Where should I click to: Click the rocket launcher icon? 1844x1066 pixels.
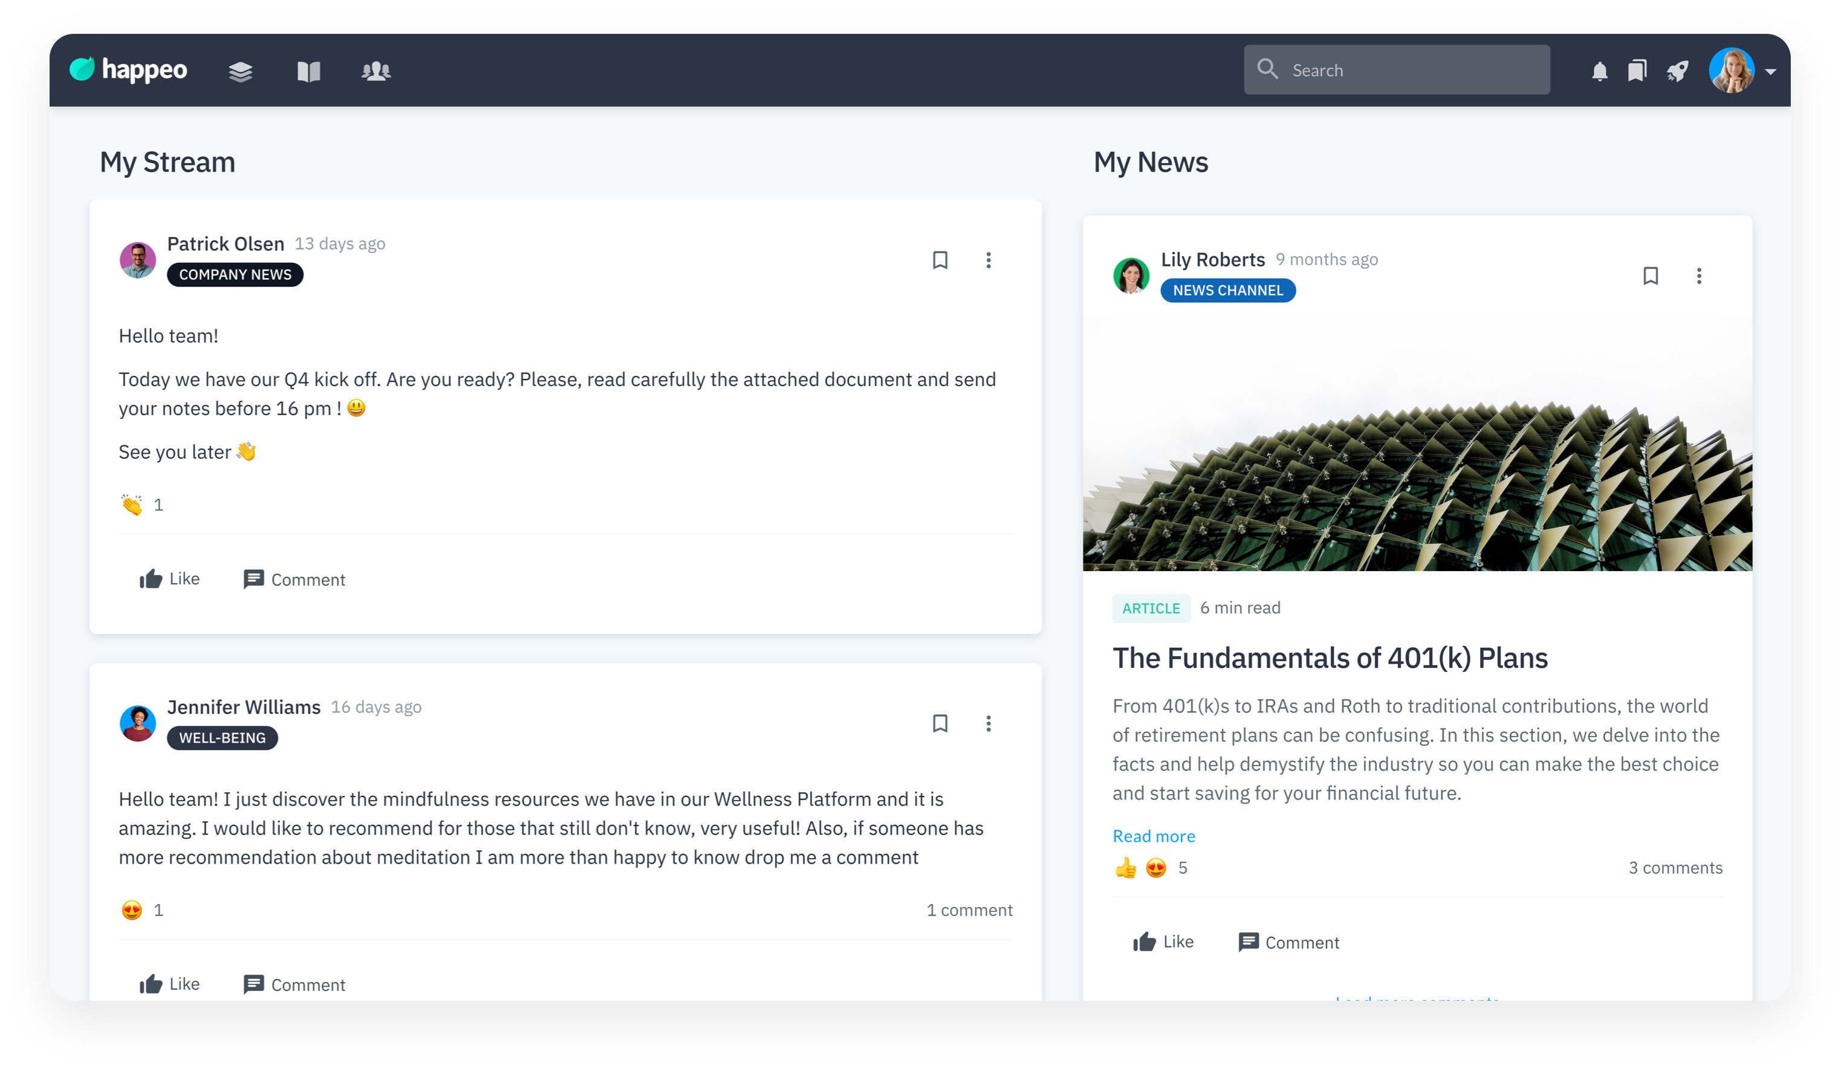point(1677,71)
